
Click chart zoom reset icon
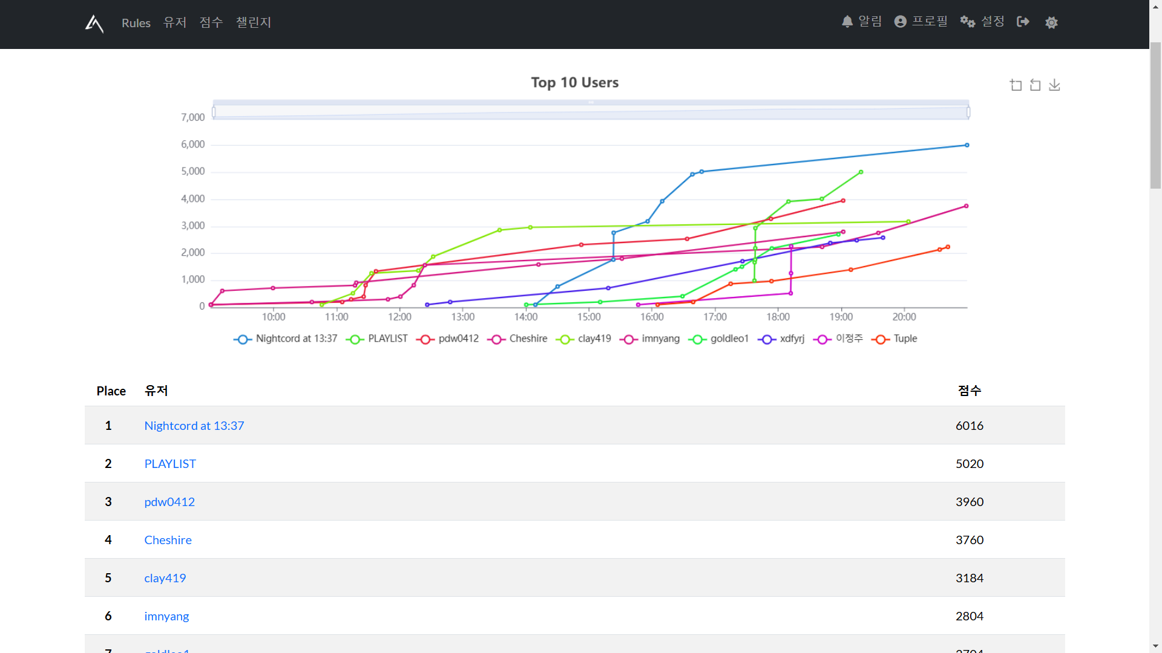click(1036, 85)
